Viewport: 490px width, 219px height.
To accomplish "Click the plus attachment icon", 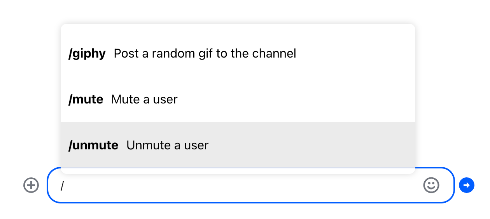I will (31, 185).
